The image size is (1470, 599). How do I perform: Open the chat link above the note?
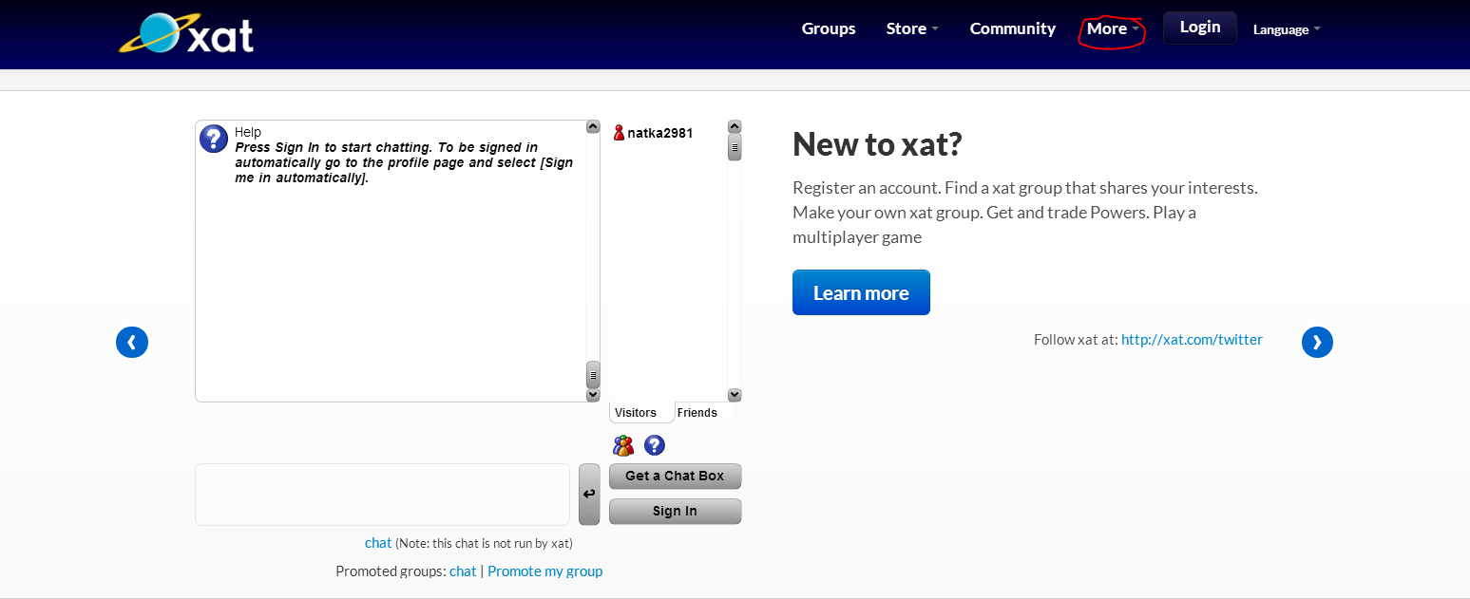378,543
